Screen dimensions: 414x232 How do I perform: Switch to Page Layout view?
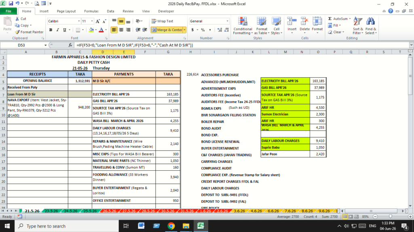(351, 216)
